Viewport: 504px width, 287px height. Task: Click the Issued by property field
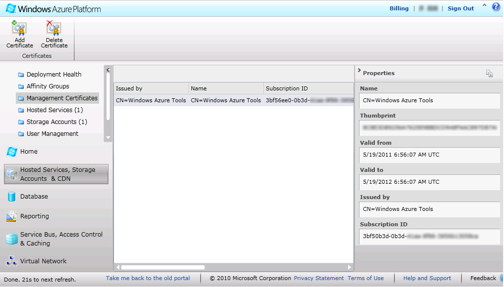430,209
